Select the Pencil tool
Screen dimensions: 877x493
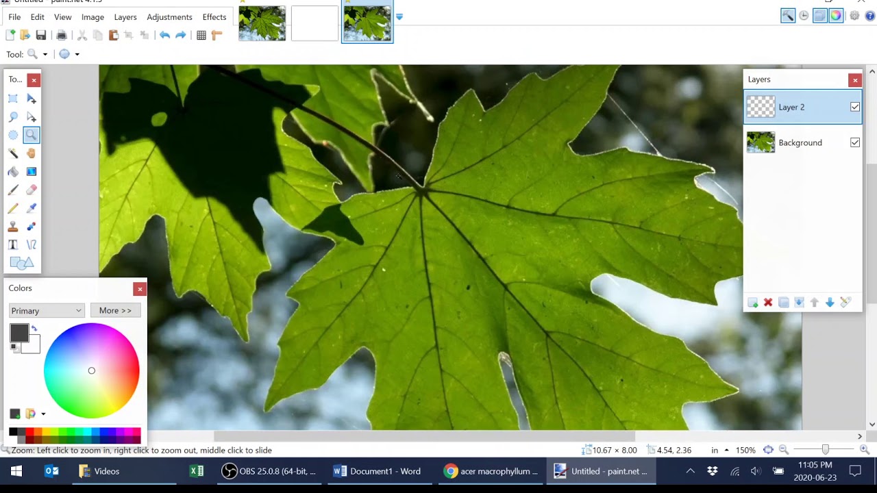tap(13, 208)
